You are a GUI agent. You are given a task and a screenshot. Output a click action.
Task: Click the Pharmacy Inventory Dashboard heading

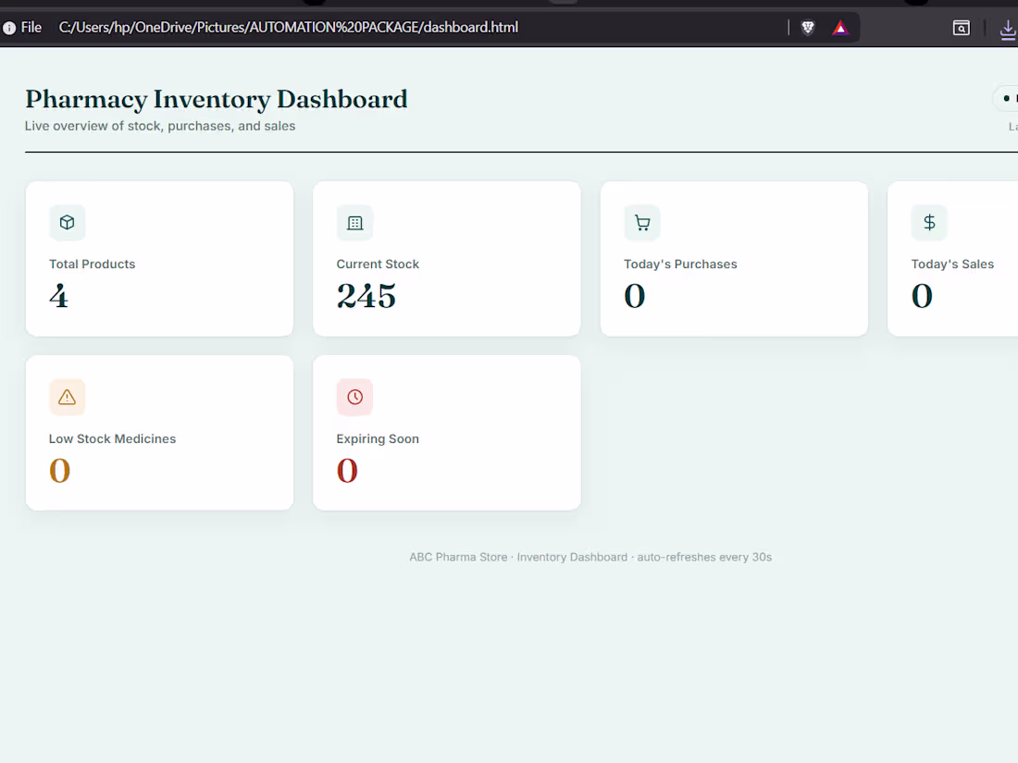point(217,99)
